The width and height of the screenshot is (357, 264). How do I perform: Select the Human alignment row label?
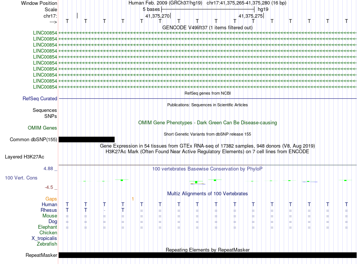pyautogui.click(x=49, y=205)
